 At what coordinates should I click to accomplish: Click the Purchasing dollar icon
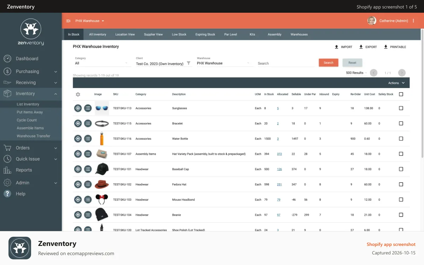(7, 71)
